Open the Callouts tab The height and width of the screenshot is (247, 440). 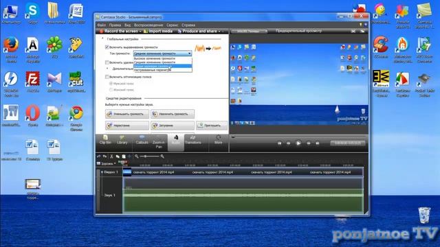tap(142, 140)
